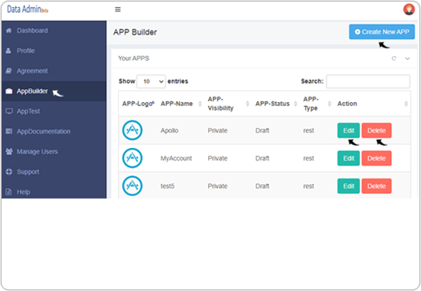Delete the test5 app
The image size is (421, 291).
pyautogui.click(x=377, y=186)
